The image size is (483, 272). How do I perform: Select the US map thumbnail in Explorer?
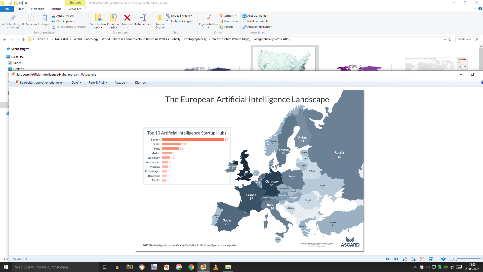pyautogui.click(x=284, y=58)
